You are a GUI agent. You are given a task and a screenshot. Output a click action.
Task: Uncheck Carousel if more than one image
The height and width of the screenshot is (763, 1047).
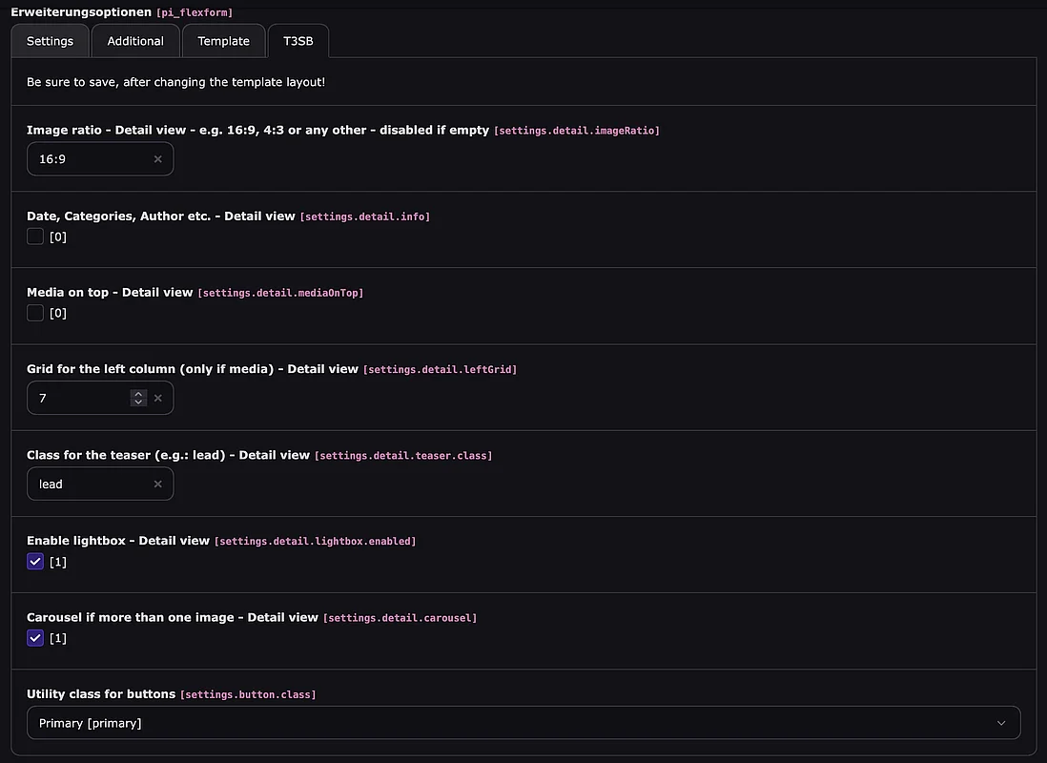pyautogui.click(x=35, y=638)
